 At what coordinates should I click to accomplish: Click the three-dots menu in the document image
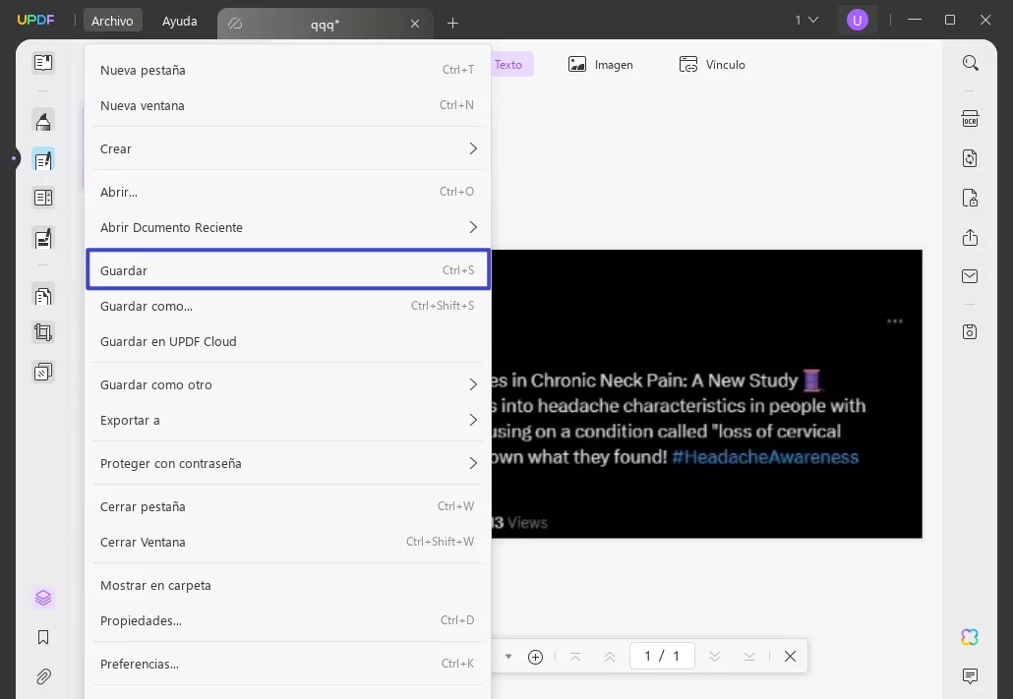[895, 321]
